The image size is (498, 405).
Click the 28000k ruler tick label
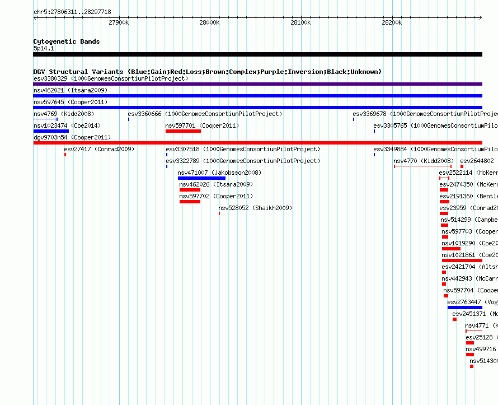[209, 22]
